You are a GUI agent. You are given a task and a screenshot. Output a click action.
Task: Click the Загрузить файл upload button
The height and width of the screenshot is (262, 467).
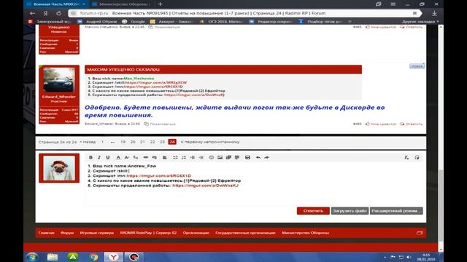350,211
